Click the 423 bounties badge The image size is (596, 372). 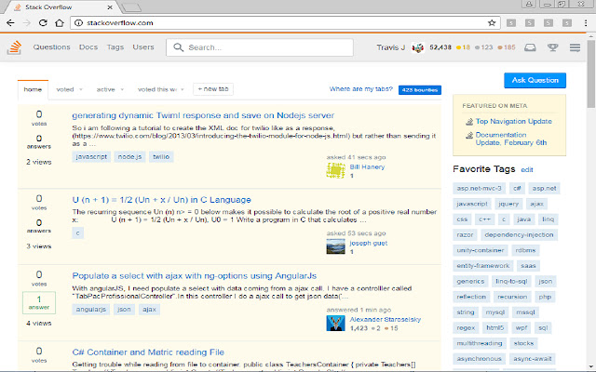coord(420,90)
